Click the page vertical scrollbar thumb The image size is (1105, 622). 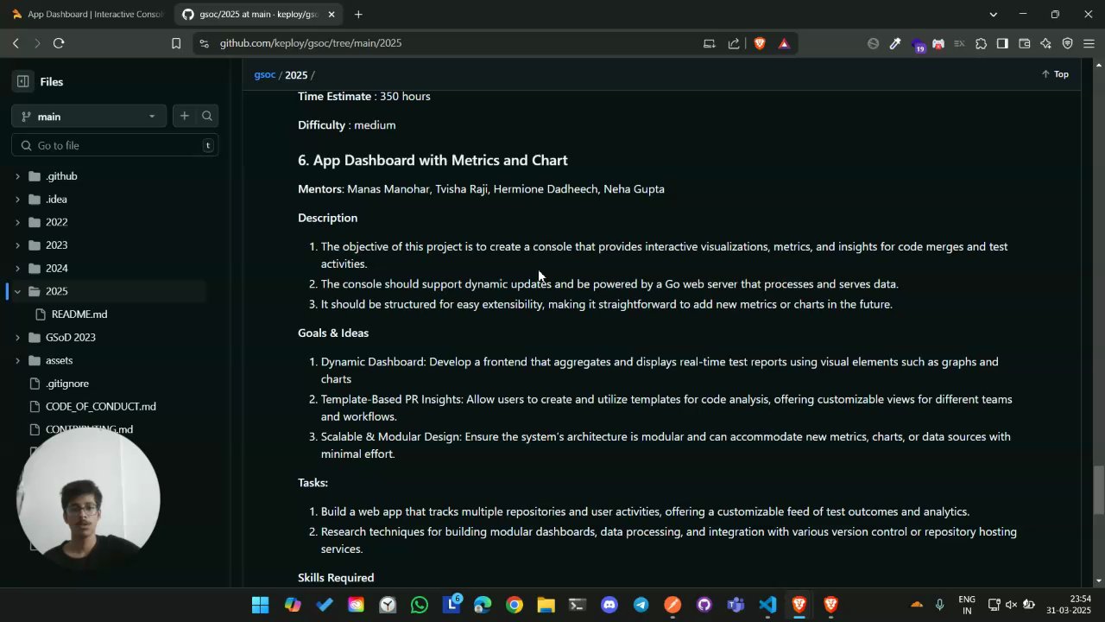coord(1099,490)
